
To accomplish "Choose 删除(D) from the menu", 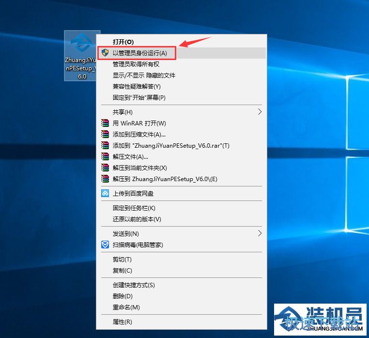I will 181,296.
